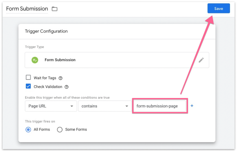Open the 'contains' operator dropdown

[x=104, y=106]
